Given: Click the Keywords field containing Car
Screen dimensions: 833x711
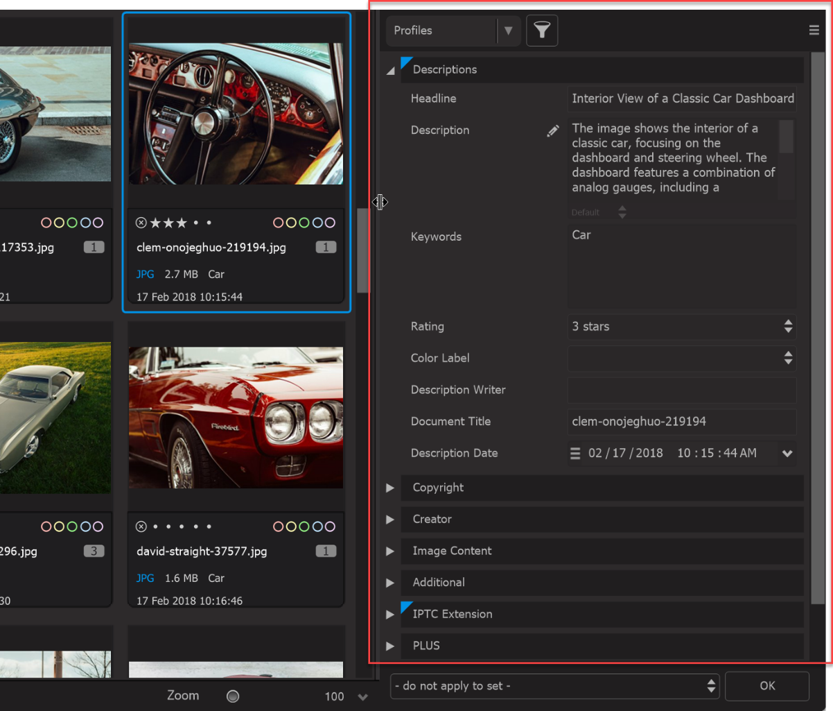Looking at the screenshot, I should [682, 266].
